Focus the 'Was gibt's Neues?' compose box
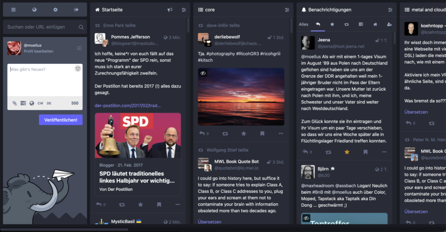This screenshot has height=232, width=446. (45, 80)
